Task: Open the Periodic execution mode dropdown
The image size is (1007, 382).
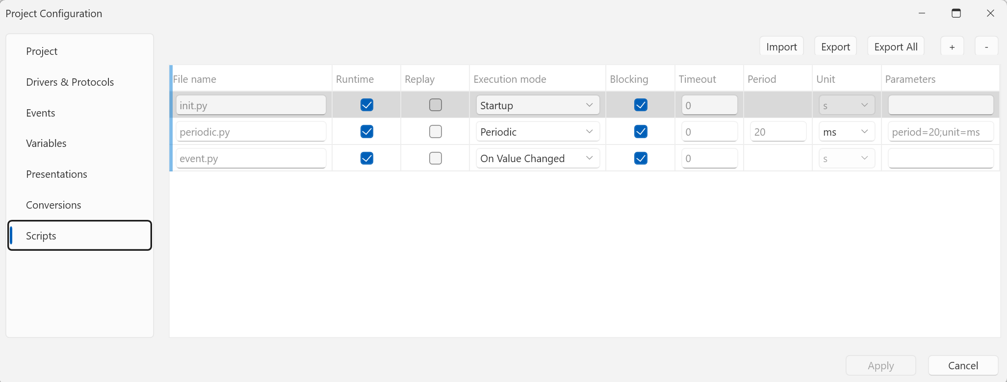Action: coord(538,132)
